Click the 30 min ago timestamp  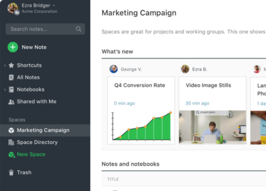(x=197, y=103)
